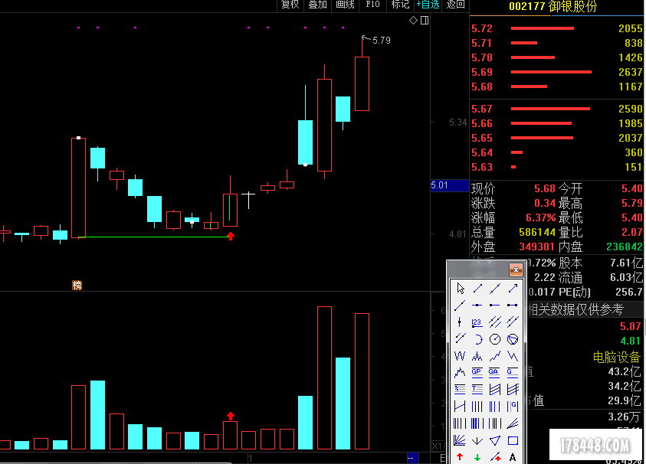Select the linear regression channel tool
This screenshot has height=464, width=646.
(495, 390)
